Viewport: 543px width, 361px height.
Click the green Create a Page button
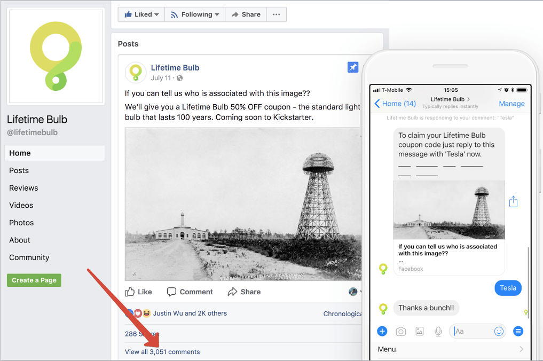point(34,280)
